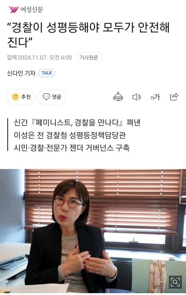Screen dimensions: 186x295
Task: Click the book title 페미니스트, 경찰을 만나다
Action: 76,122
